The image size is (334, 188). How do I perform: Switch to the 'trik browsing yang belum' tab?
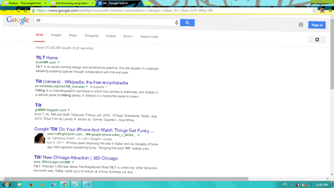pyautogui.click(x=72, y=3)
